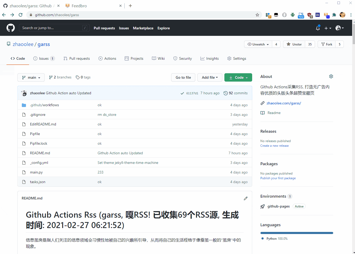Expand the Add file menu
This screenshot has height=254, width=355.
[x=210, y=77]
